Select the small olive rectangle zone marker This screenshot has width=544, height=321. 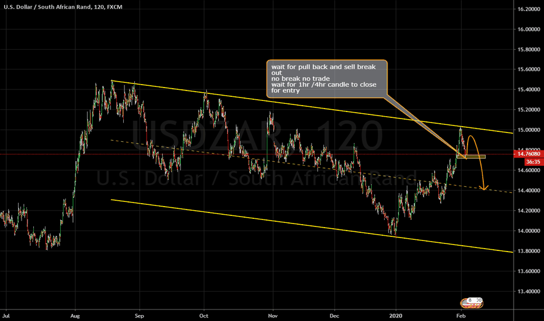coord(471,157)
